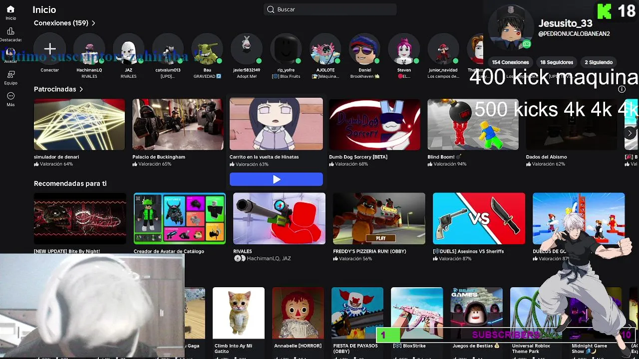This screenshot has height=359, width=639.
Task: Click the Dados del Abismo title
Action: pos(546,157)
